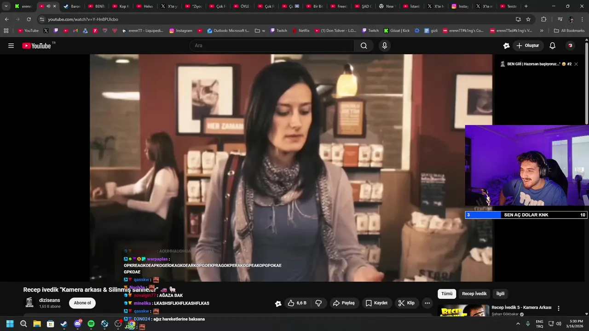Open the three-dot more actions menu
This screenshot has height=331, width=589.
(427, 303)
